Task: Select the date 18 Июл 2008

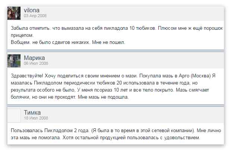Action: (36, 118)
